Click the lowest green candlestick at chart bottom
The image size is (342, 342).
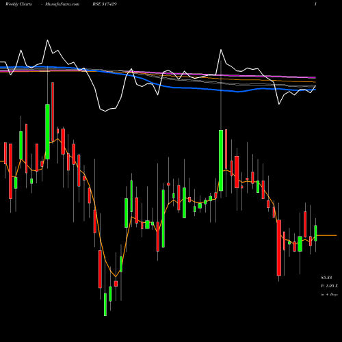click(x=105, y=304)
